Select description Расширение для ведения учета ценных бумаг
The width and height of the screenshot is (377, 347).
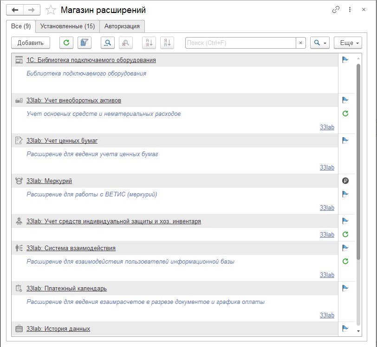(92, 154)
